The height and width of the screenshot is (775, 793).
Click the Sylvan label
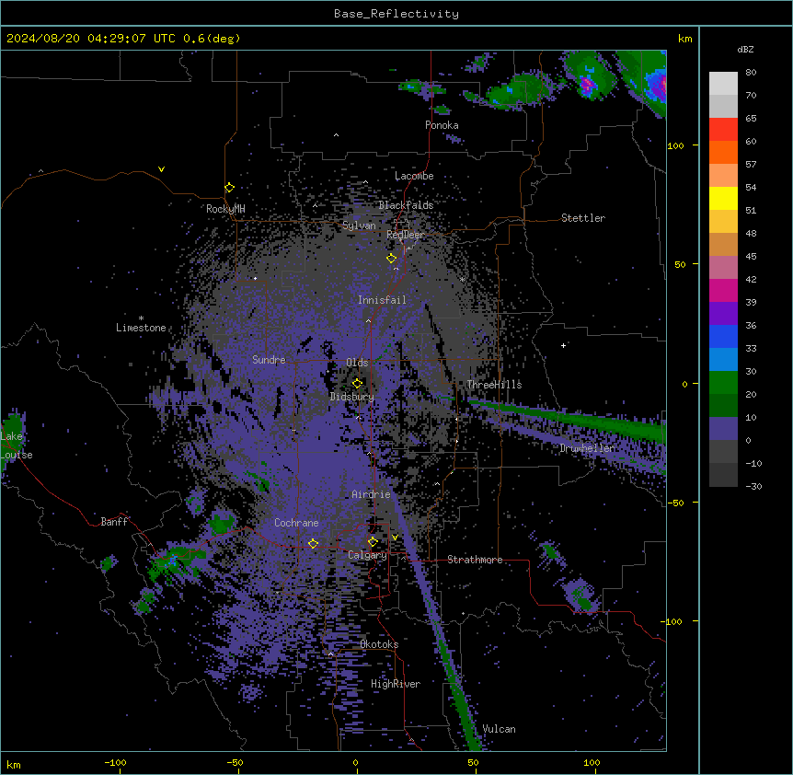click(359, 226)
